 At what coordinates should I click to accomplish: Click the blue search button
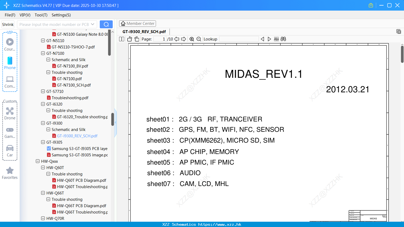click(x=106, y=24)
